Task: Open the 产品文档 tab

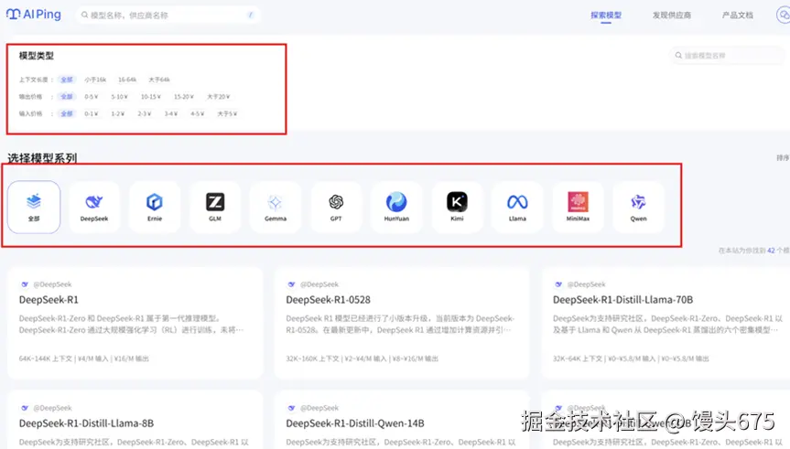Action: (738, 16)
